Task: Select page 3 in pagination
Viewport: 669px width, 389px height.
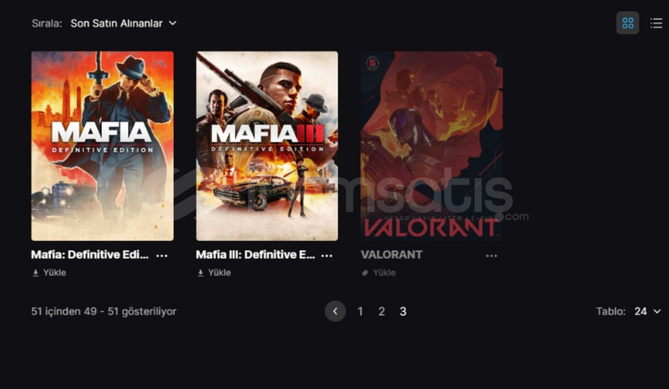Action: click(403, 312)
